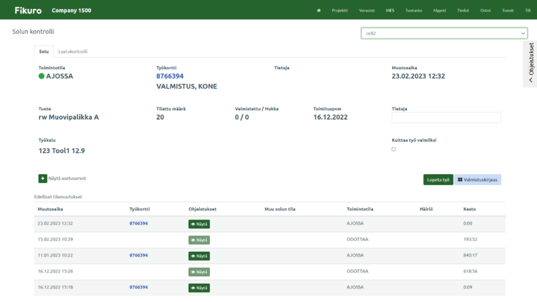Go to the home icon in navbar

[318, 10]
